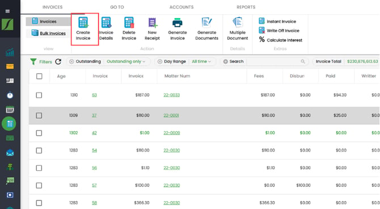The image size is (380, 209).
Task: Open the green signpost sidebar icon
Action: [10, 167]
